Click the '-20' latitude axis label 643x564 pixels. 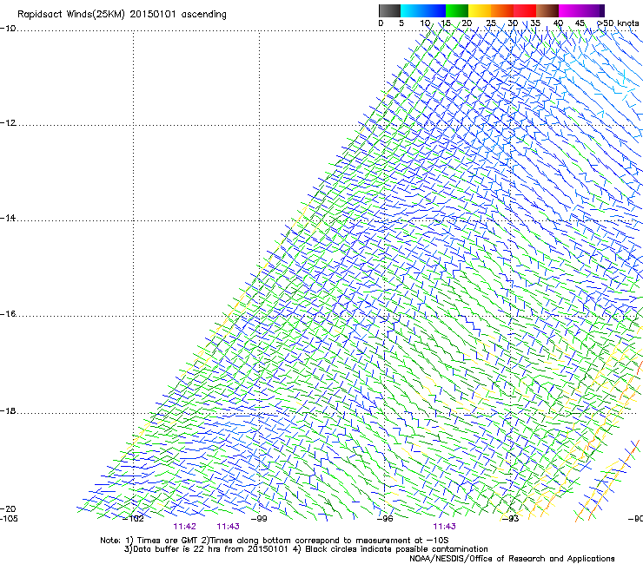[x=8, y=508]
